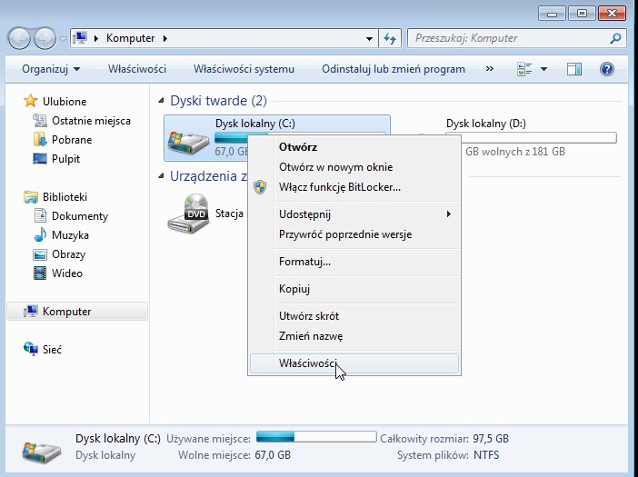Open the view options dropdown arrow
This screenshot has height=477, width=638.
pyautogui.click(x=543, y=69)
